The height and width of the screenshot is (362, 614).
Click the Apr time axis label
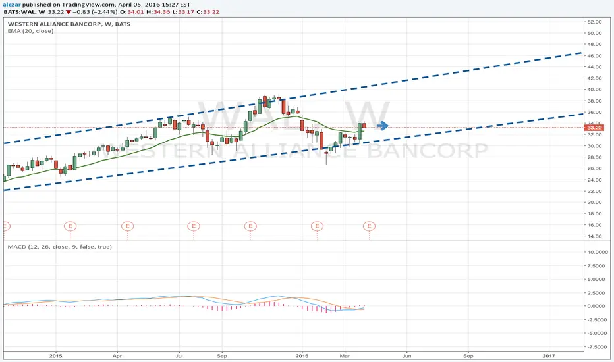pos(117,356)
